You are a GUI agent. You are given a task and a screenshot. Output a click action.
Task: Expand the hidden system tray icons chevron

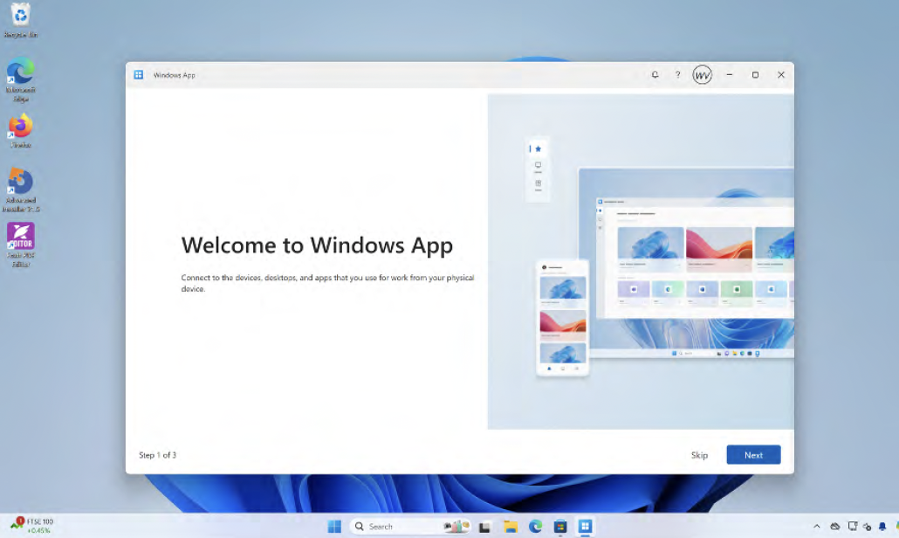[816, 526]
